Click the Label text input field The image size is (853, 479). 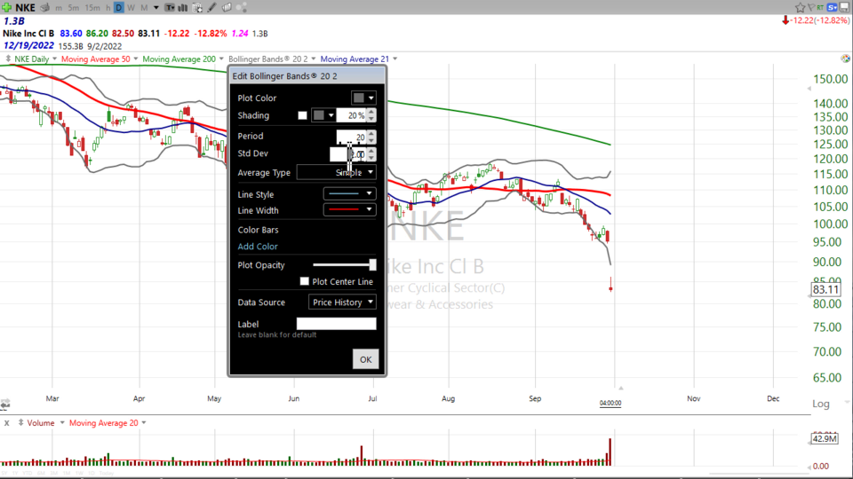pyautogui.click(x=336, y=324)
